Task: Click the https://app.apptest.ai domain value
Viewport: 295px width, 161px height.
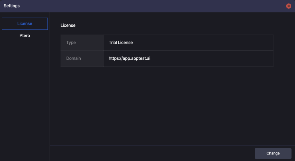Action: pyautogui.click(x=129, y=58)
